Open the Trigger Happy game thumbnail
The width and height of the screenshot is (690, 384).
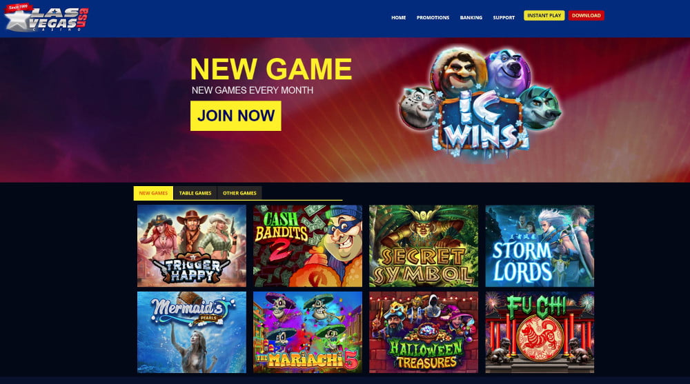click(x=191, y=246)
